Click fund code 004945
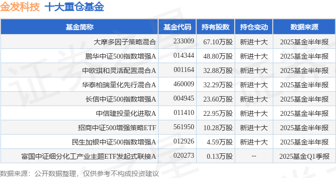Image resolution: width=336 pixels, height=178 pixels. click(184, 99)
